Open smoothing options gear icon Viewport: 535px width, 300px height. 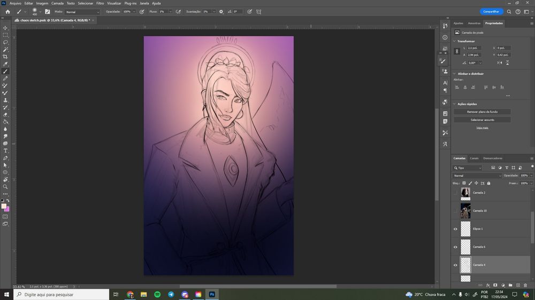(221, 12)
